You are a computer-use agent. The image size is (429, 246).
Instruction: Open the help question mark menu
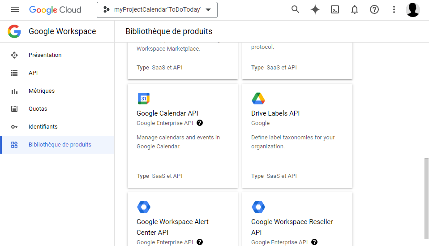tap(374, 9)
